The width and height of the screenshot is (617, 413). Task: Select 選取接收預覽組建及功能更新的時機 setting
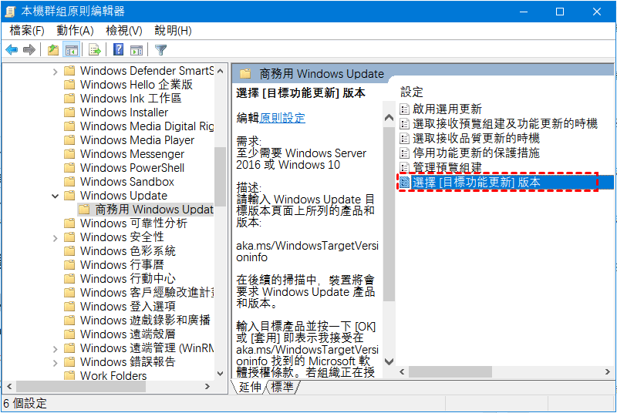[x=505, y=123]
